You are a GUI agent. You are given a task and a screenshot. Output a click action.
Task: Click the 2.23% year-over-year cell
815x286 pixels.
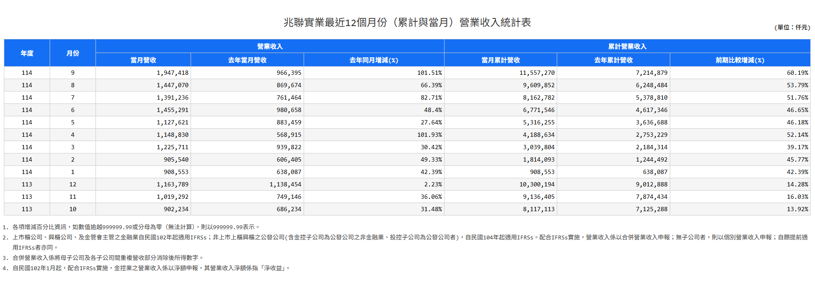click(433, 184)
